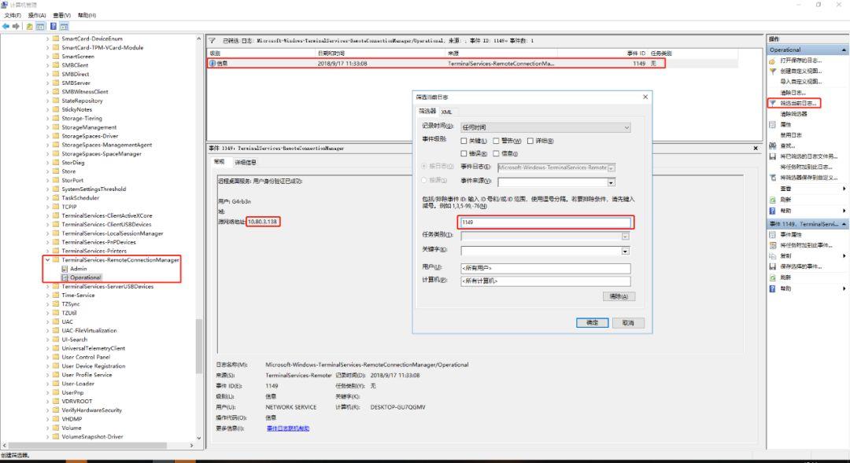Click 禁用日志 in the Actions pane
Viewport: 850px width, 463px height.
point(791,135)
